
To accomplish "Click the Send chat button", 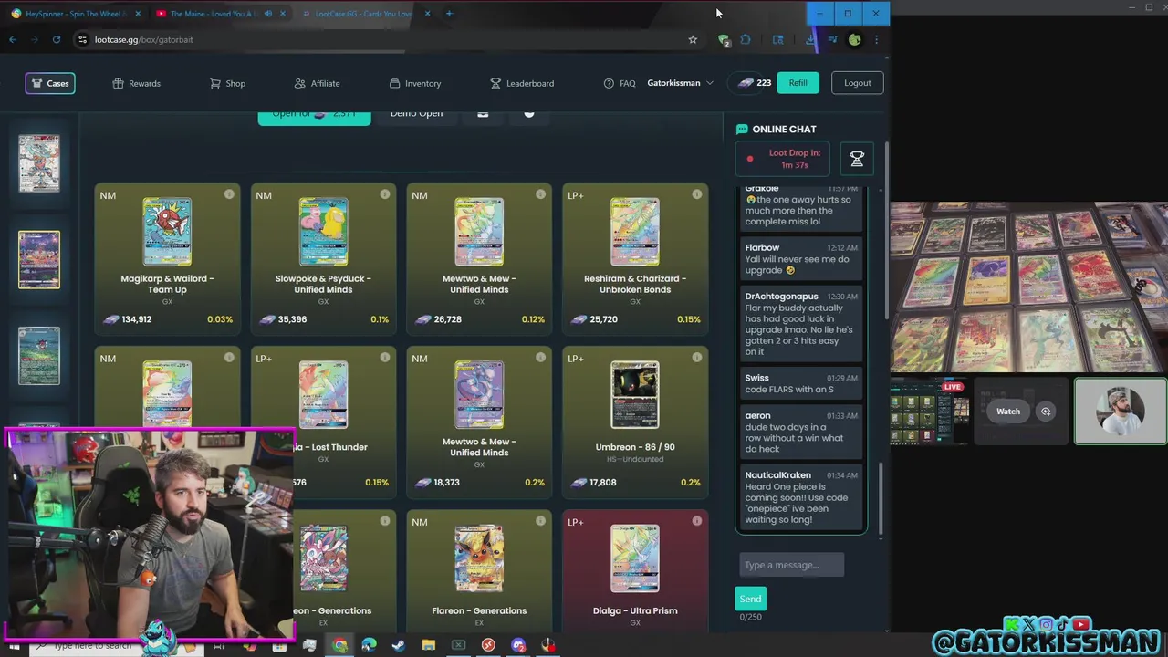I will click(x=750, y=599).
